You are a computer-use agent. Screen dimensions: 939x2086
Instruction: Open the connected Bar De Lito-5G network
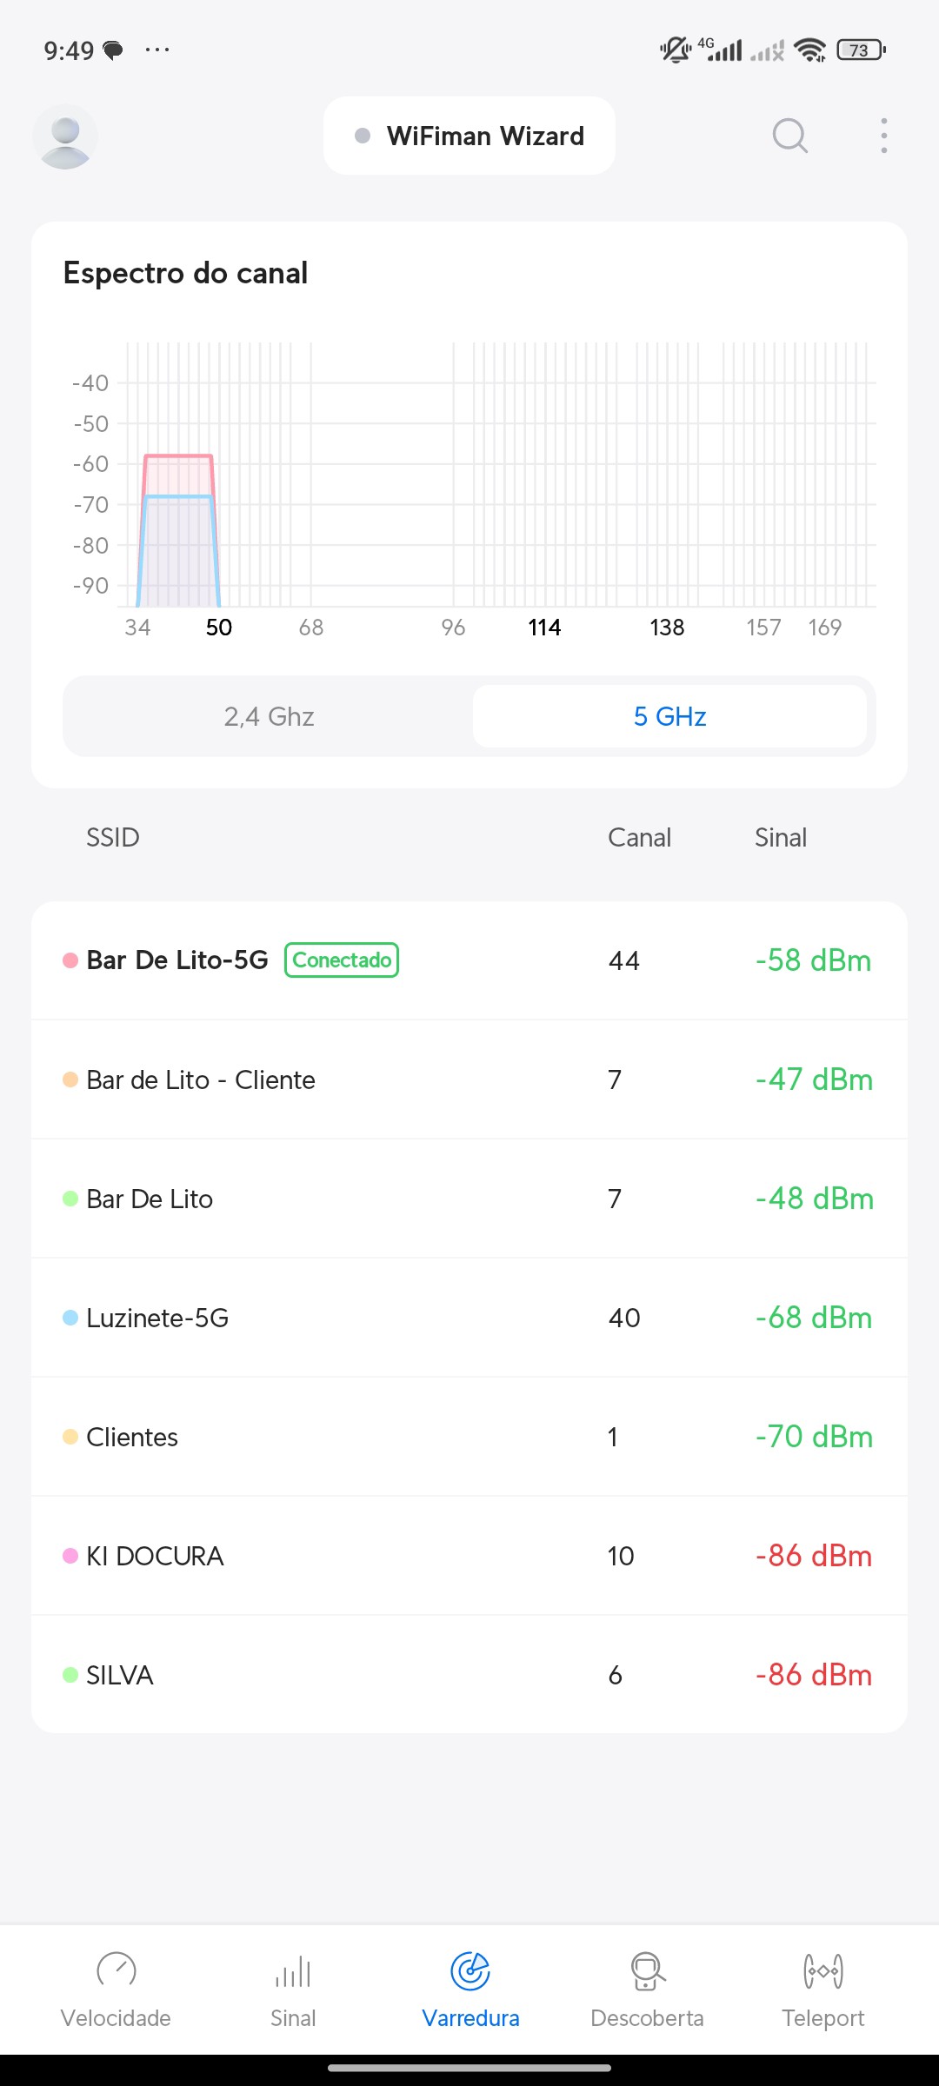tap(177, 960)
